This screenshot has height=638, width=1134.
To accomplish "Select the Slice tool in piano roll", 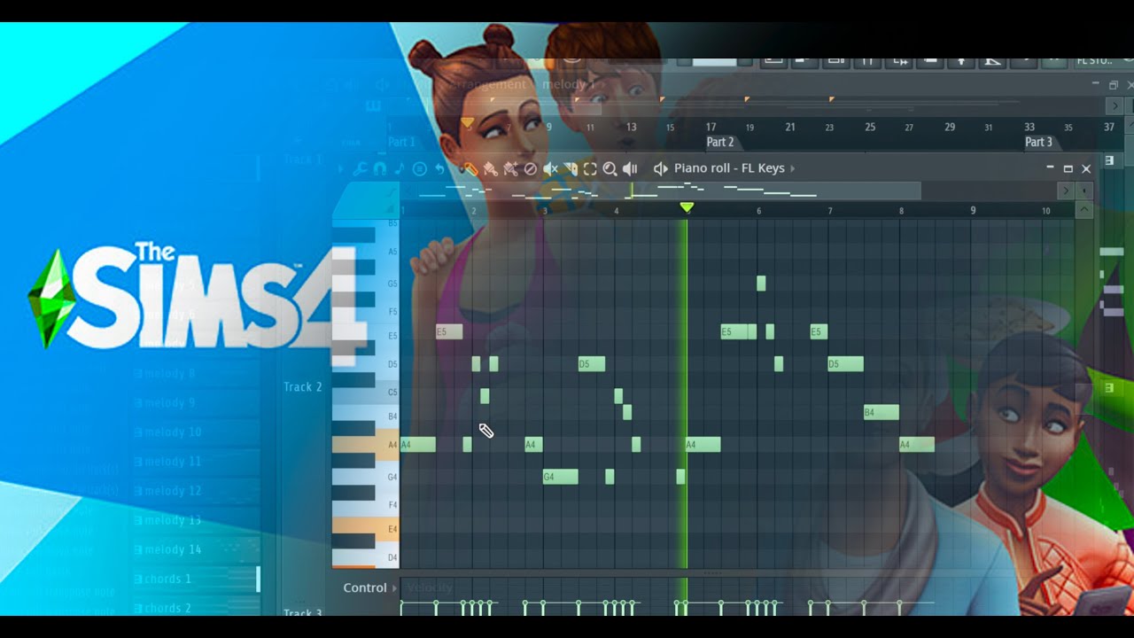I will tap(571, 168).
